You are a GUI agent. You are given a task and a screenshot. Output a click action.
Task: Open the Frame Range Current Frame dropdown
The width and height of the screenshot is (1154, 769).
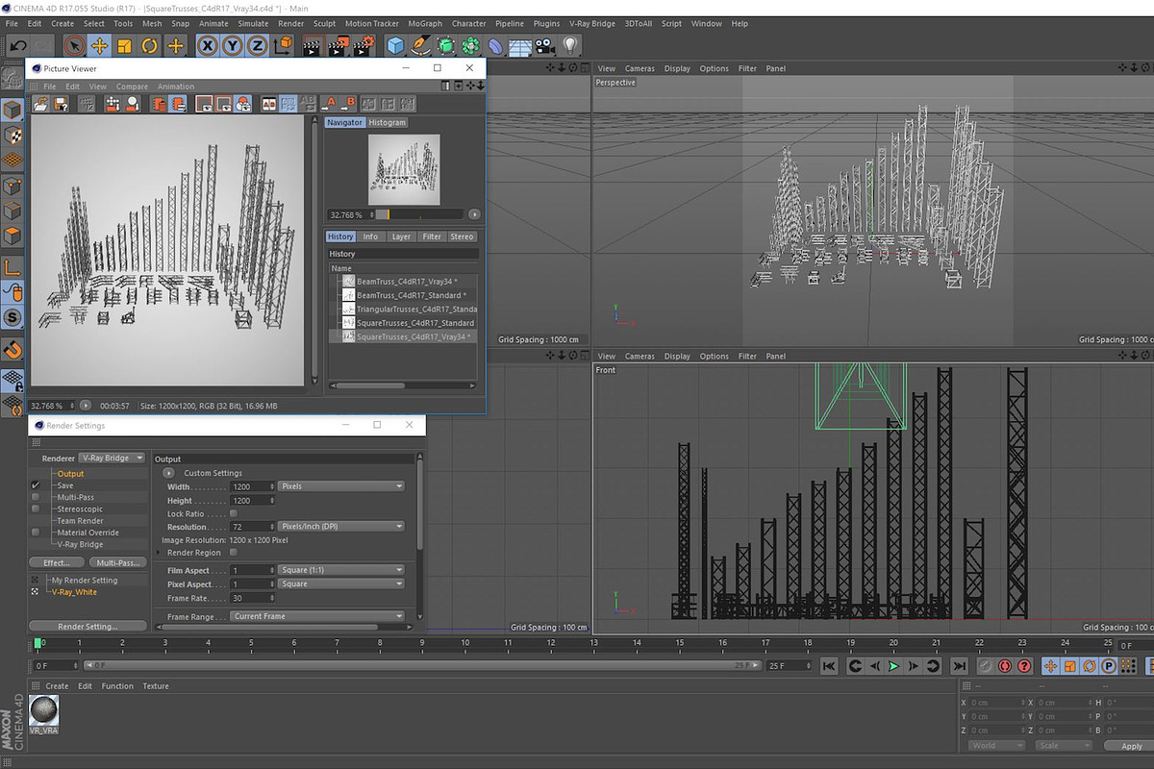pos(317,616)
